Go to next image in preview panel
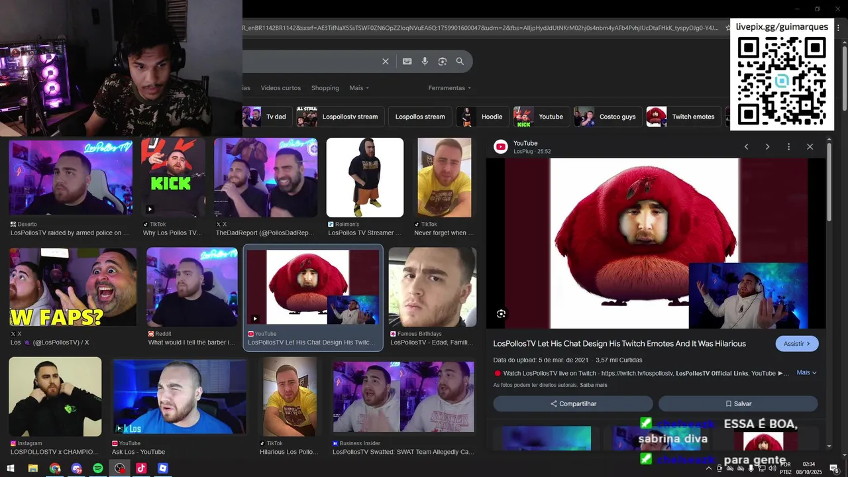Screen dimensions: 848x477 click(x=767, y=146)
